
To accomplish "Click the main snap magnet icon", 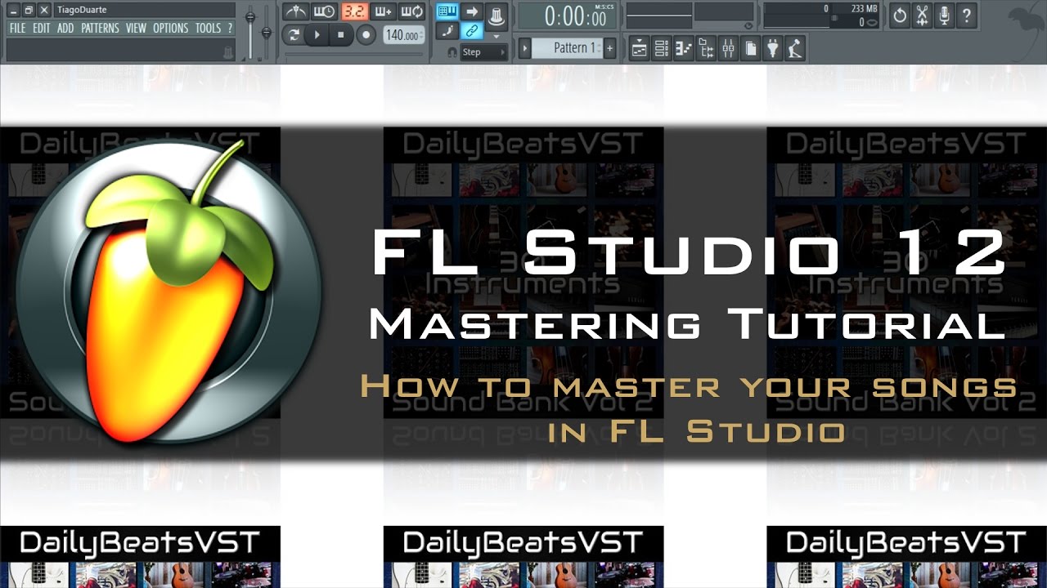I will [x=452, y=52].
